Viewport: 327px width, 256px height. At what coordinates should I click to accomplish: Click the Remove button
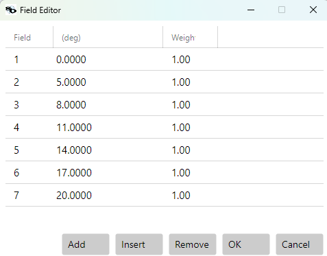193,244
